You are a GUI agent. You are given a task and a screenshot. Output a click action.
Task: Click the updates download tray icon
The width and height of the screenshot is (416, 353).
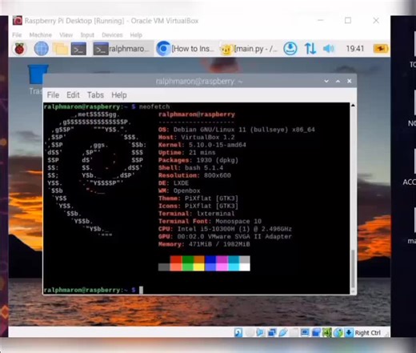[x=290, y=49]
